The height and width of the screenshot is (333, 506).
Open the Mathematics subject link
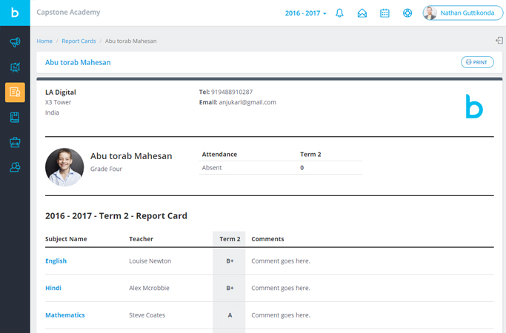point(65,315)
